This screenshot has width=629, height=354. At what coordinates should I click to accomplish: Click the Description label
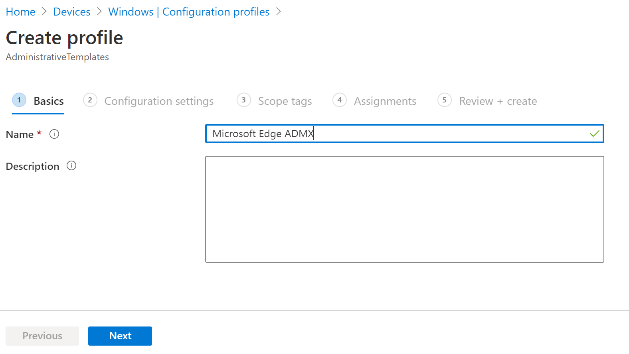(x=32, y=166)
